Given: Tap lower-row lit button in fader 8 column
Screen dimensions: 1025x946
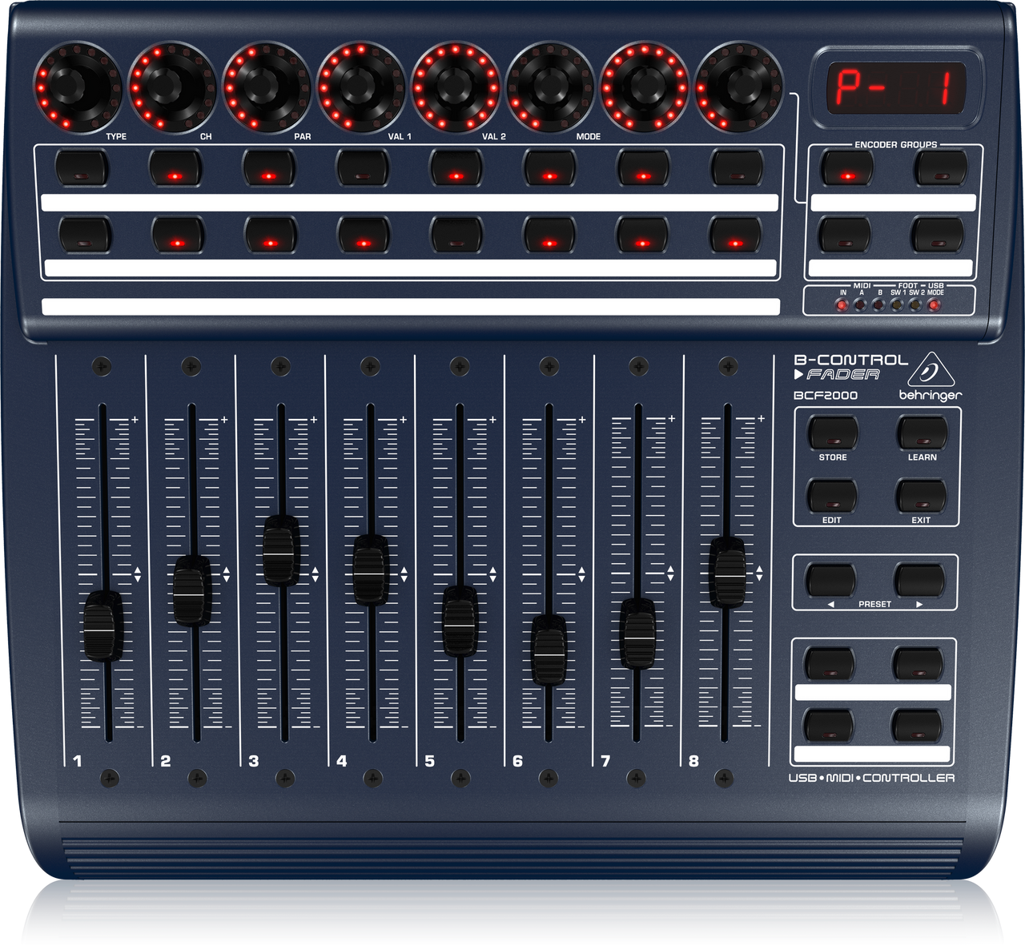Looking at the screenshot, I should pos(735,235).
